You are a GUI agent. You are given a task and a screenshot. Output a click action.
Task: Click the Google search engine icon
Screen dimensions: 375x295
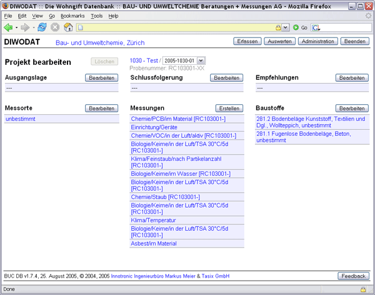click(x=316, y=27)
